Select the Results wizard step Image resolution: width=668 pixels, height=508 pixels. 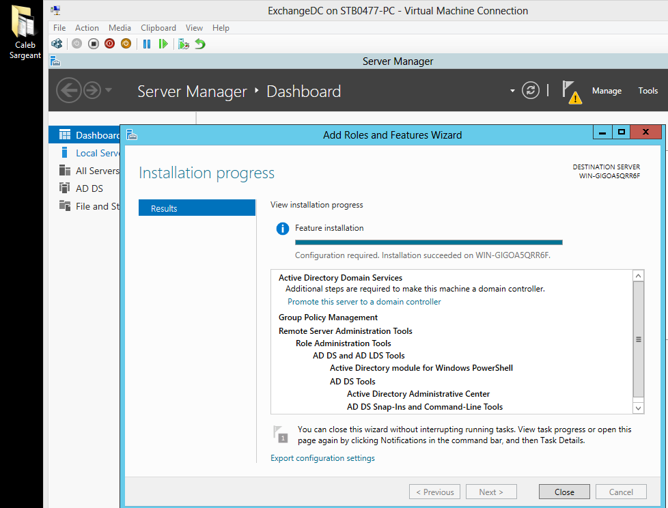[197, 208]
